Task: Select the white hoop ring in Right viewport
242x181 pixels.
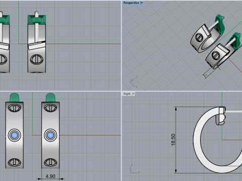Action: [x=197, y=139]
